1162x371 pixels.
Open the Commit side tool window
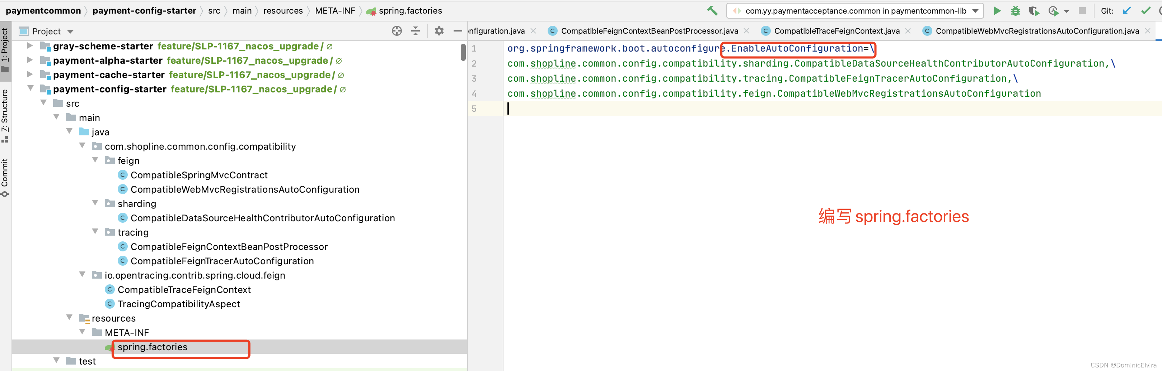[x=5, y=177]
